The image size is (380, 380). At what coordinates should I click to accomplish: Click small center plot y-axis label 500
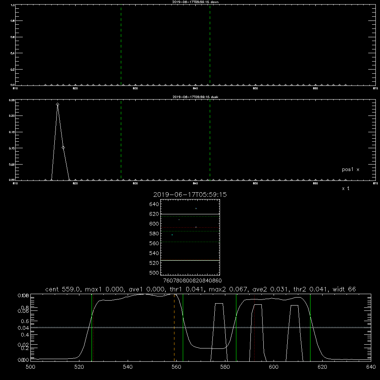tap(154, 272)
